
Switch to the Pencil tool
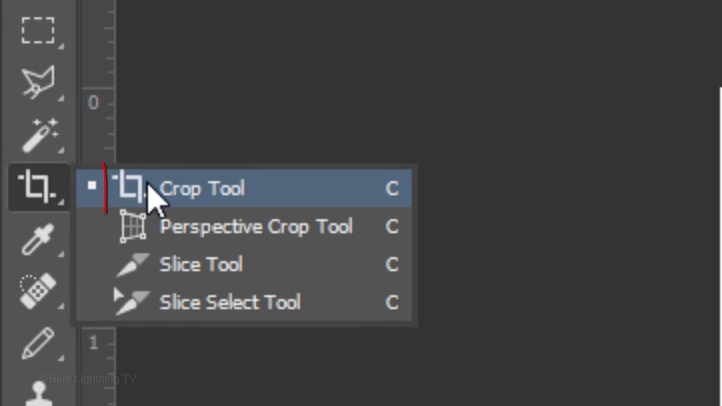(x=38, y=343)
